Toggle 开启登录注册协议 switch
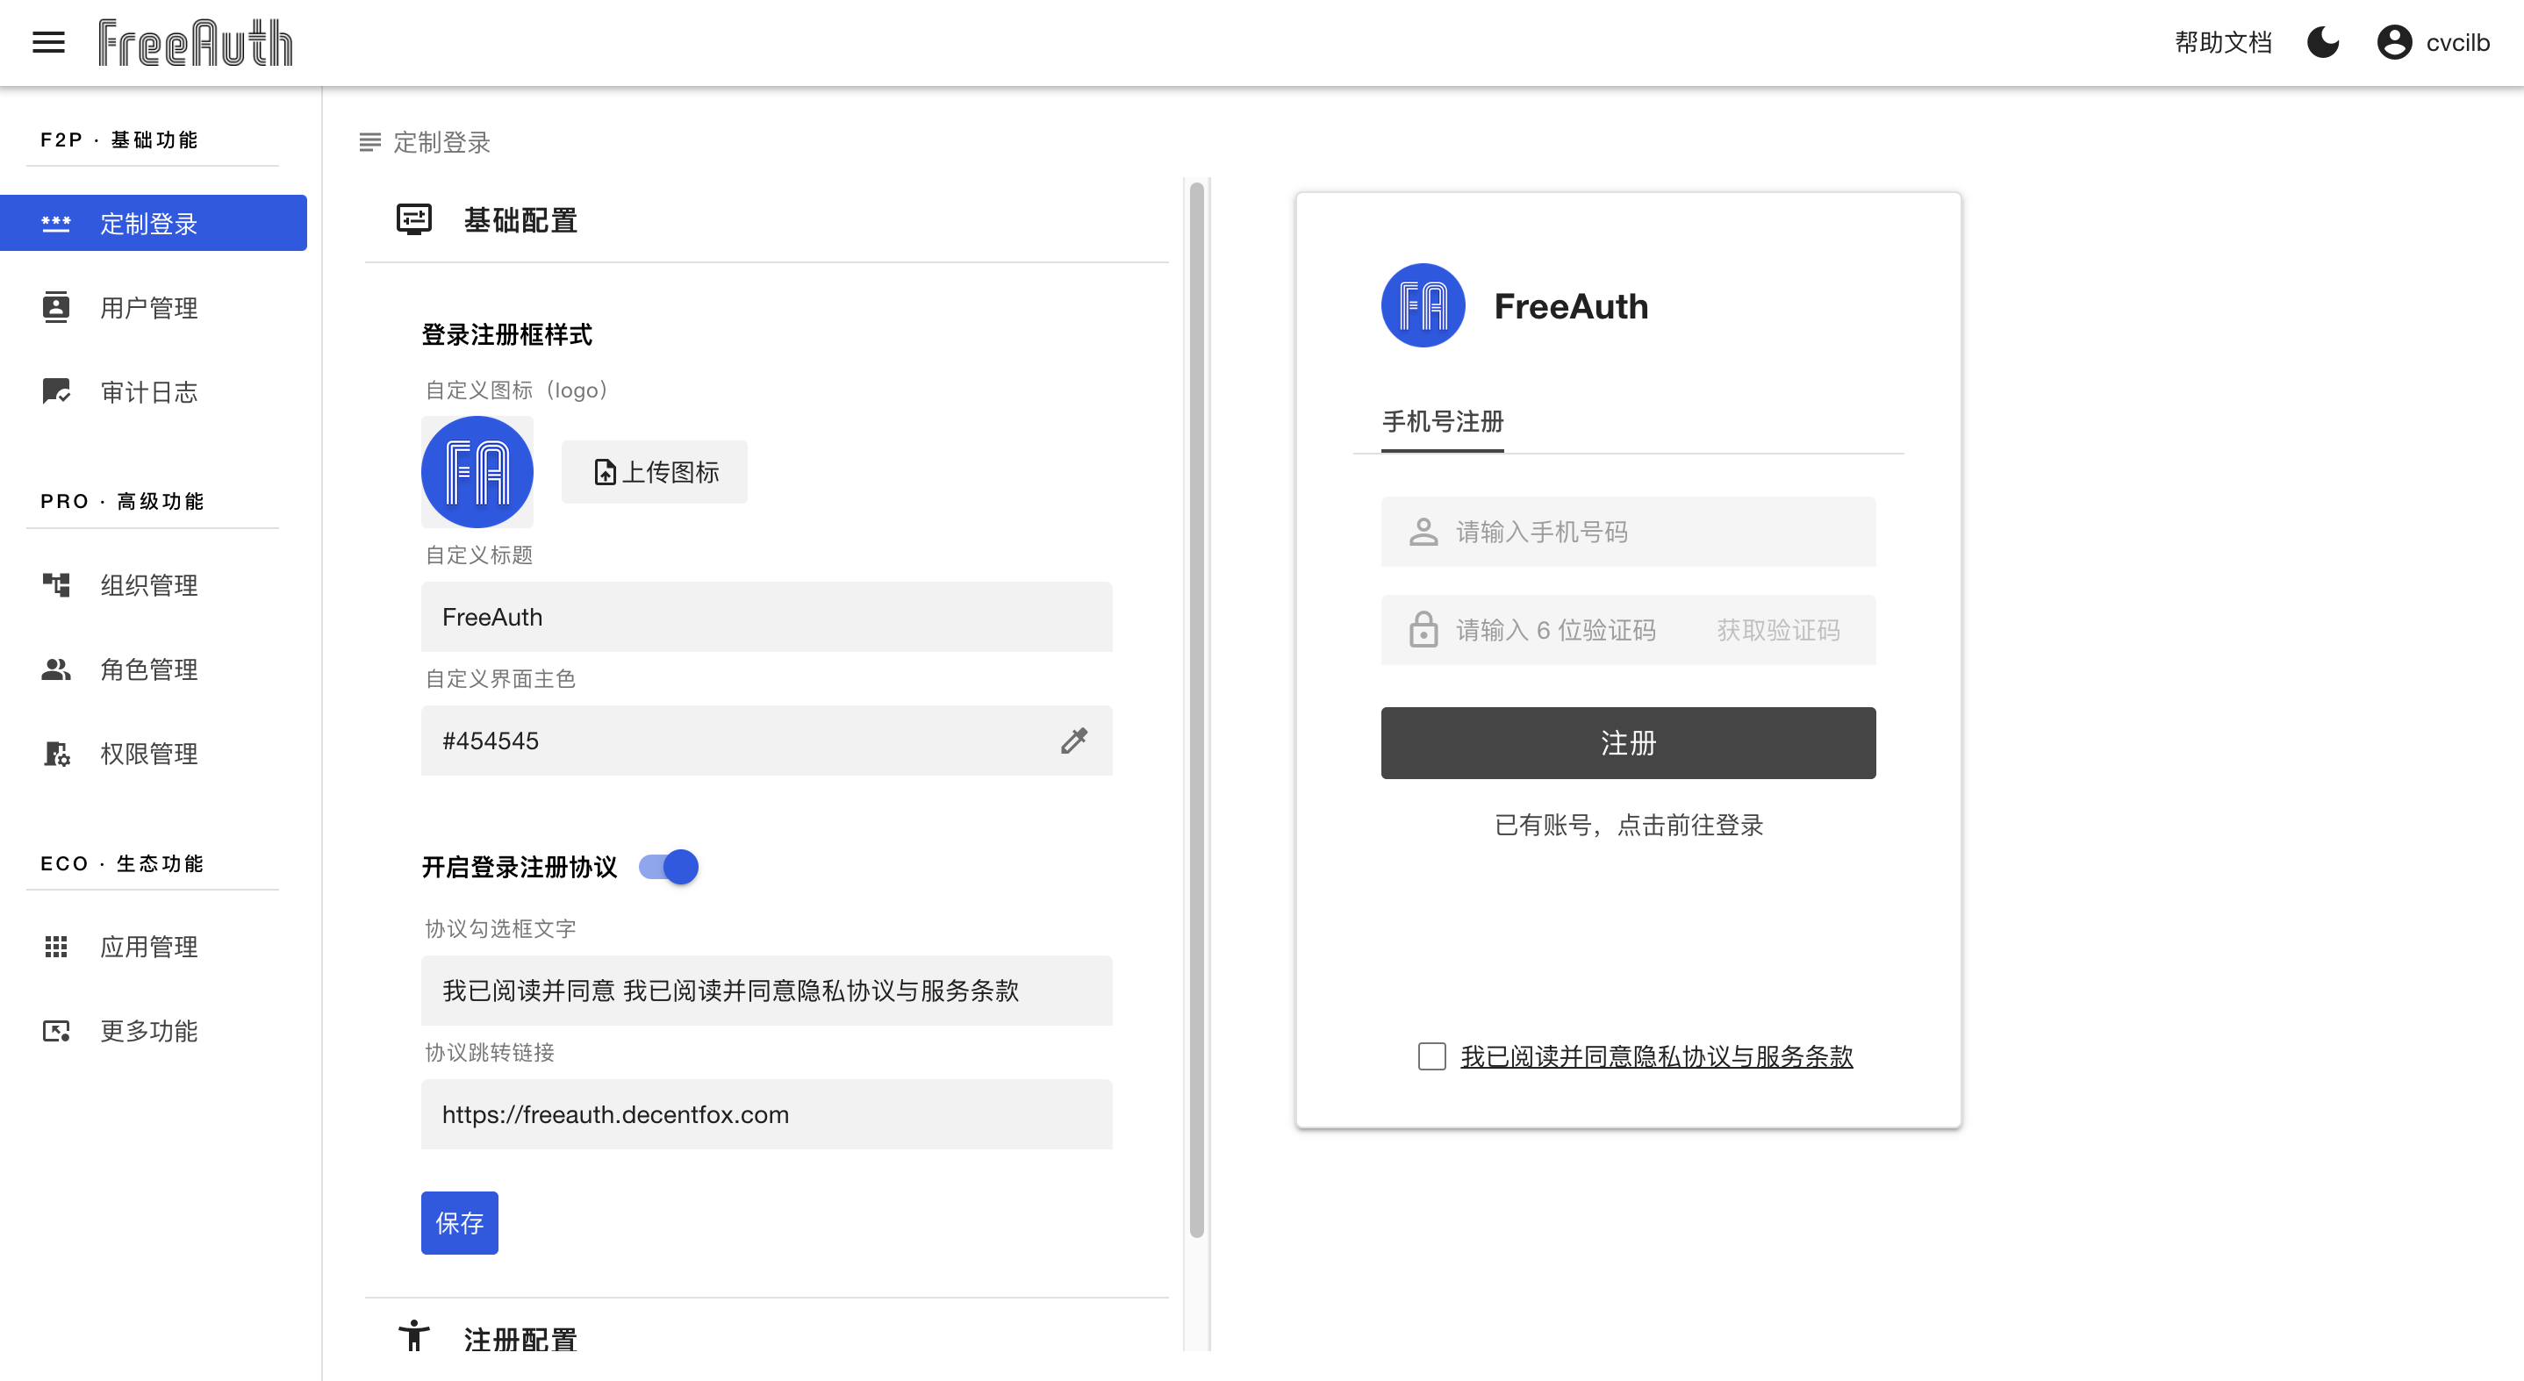 [668, 867]
